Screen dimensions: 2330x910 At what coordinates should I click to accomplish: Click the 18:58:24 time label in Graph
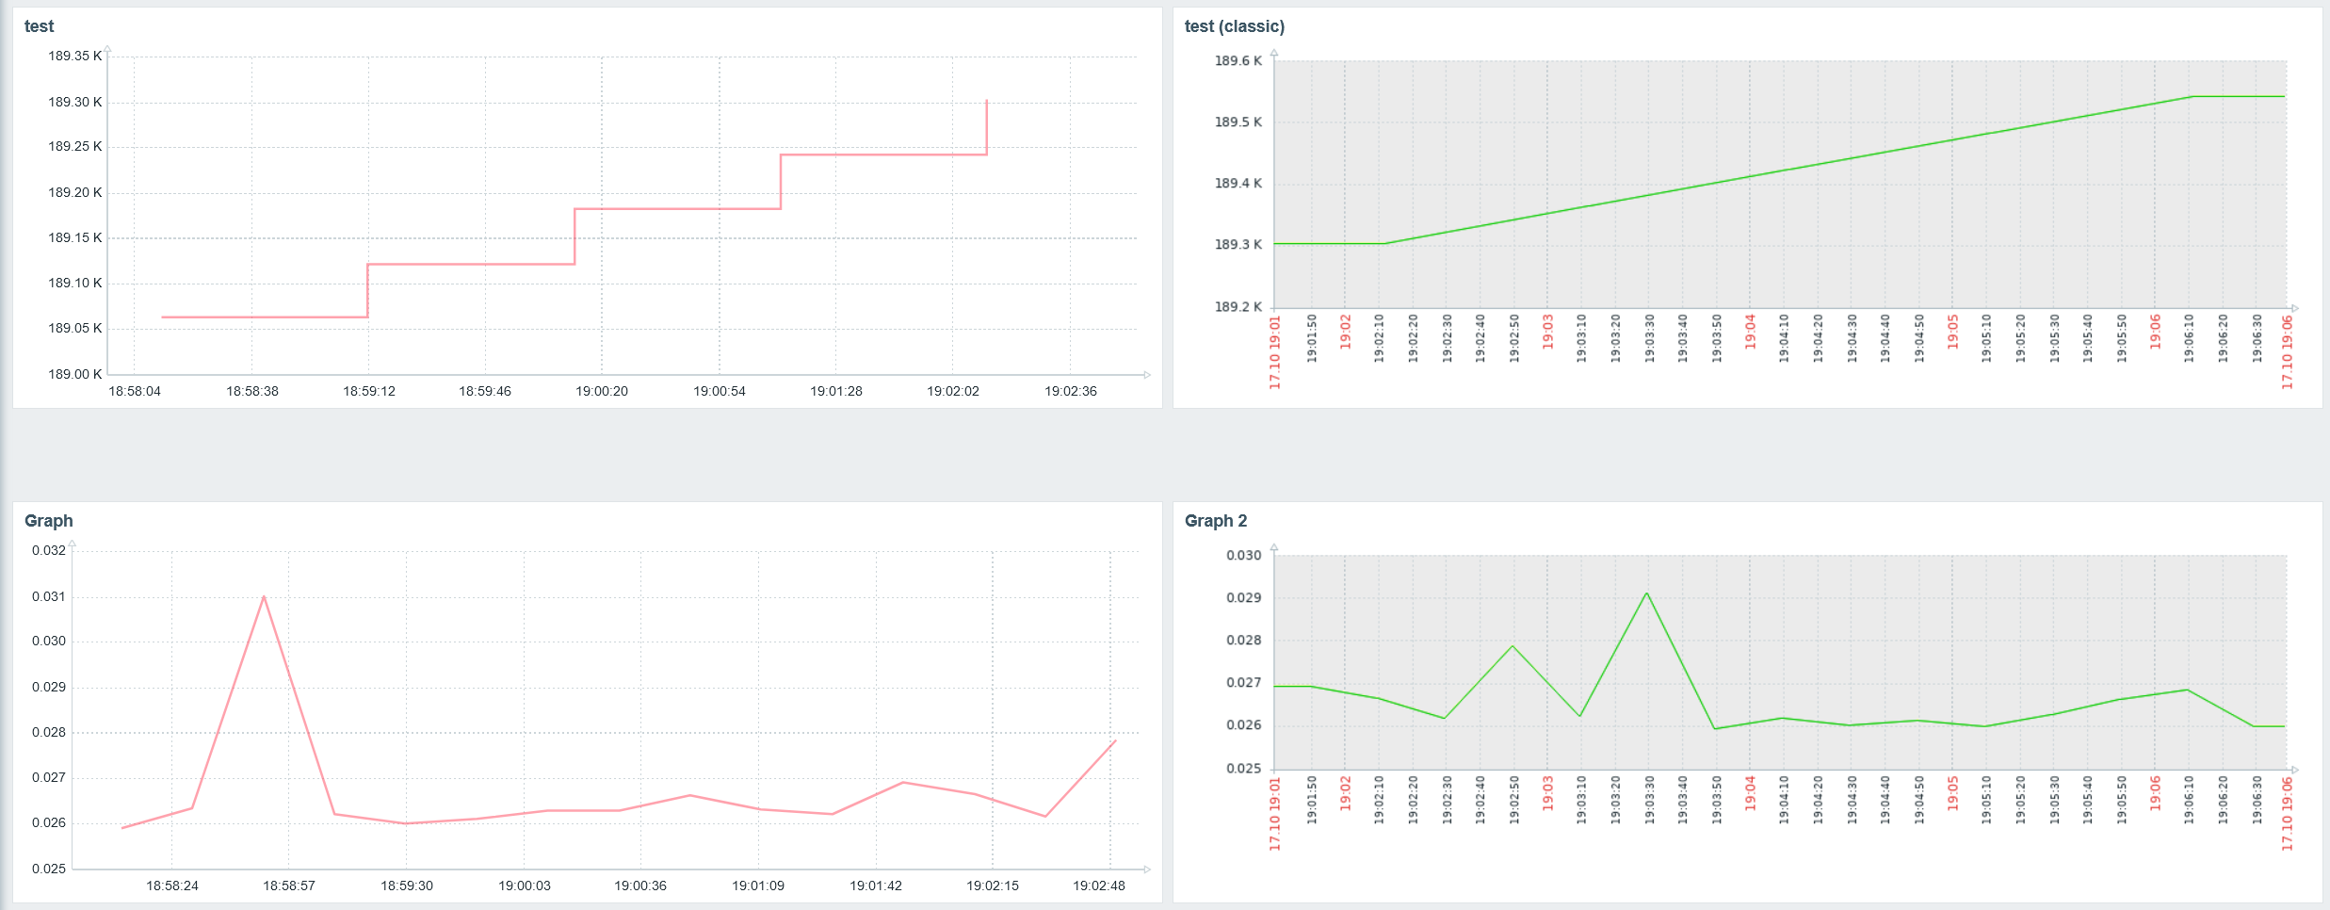[172, 886]
